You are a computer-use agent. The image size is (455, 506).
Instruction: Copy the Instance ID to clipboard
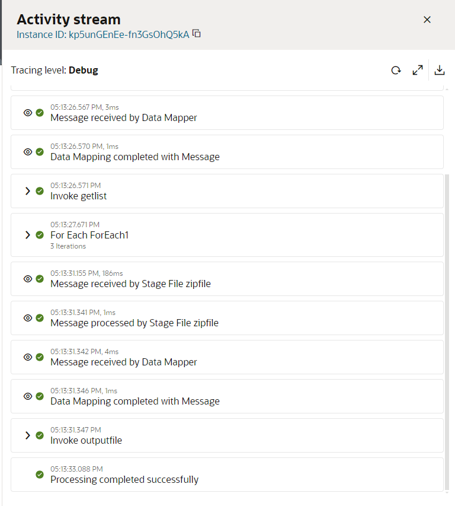pyautogui.click(x=197, y=34)
